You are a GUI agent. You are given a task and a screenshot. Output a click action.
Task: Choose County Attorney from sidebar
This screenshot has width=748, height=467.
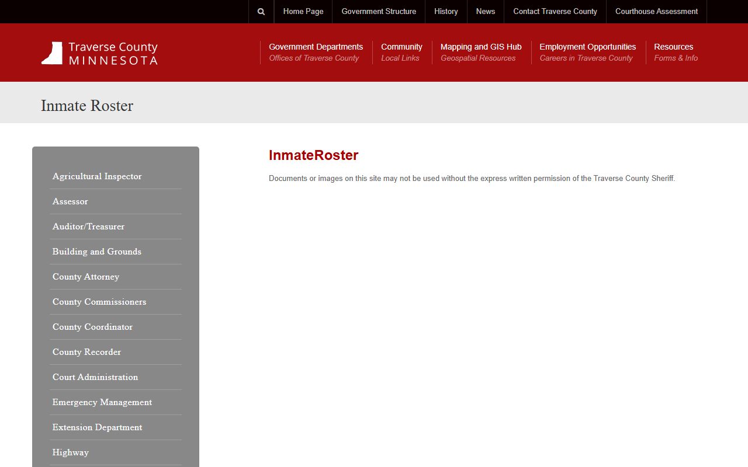click(86, 277)
